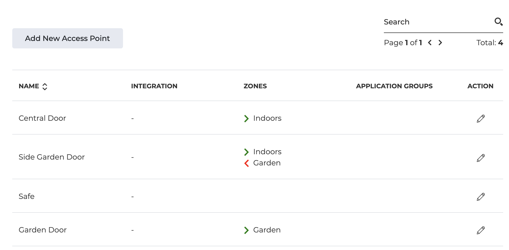Click the pencil icon for Safe
This screenshot has height=250, width=509.
pyautogui.click(x=481, y=197)
